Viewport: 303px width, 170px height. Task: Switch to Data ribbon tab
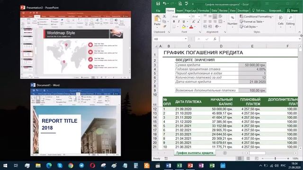(214, 10)
